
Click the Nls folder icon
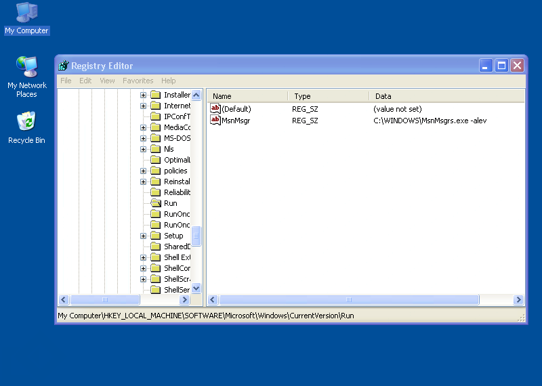156,149
